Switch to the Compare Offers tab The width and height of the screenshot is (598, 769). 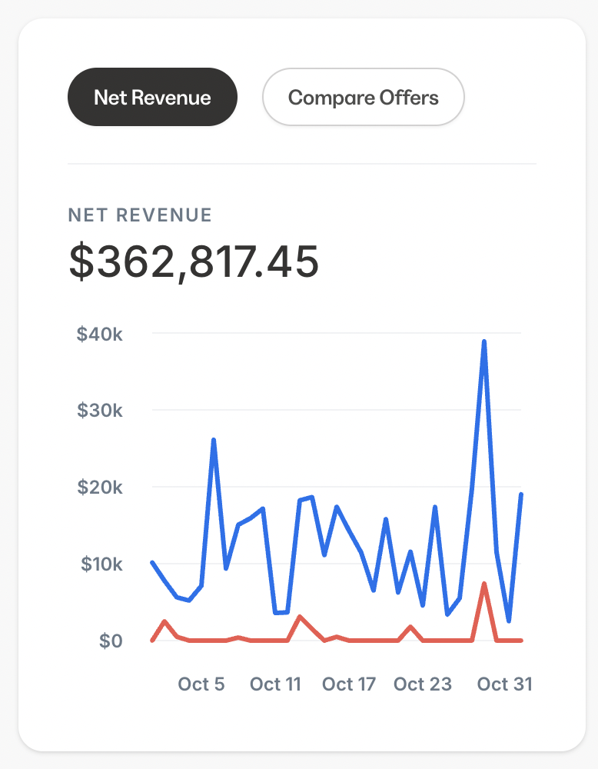[x=363, y=98]
